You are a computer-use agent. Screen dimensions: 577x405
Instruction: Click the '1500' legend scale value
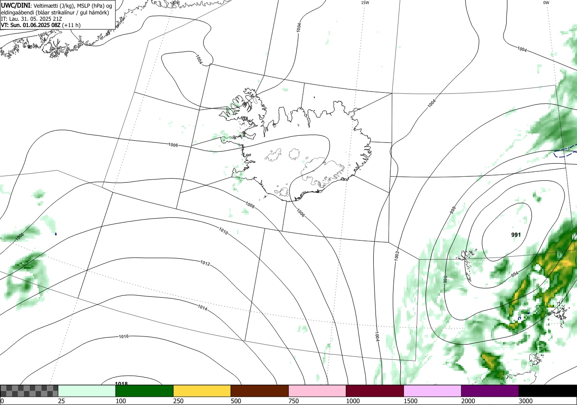[410, 401]
